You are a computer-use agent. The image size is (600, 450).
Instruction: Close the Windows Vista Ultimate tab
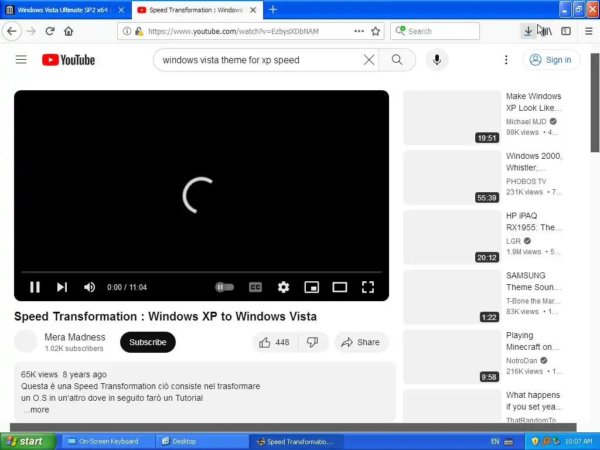click(x=121, y=10)
